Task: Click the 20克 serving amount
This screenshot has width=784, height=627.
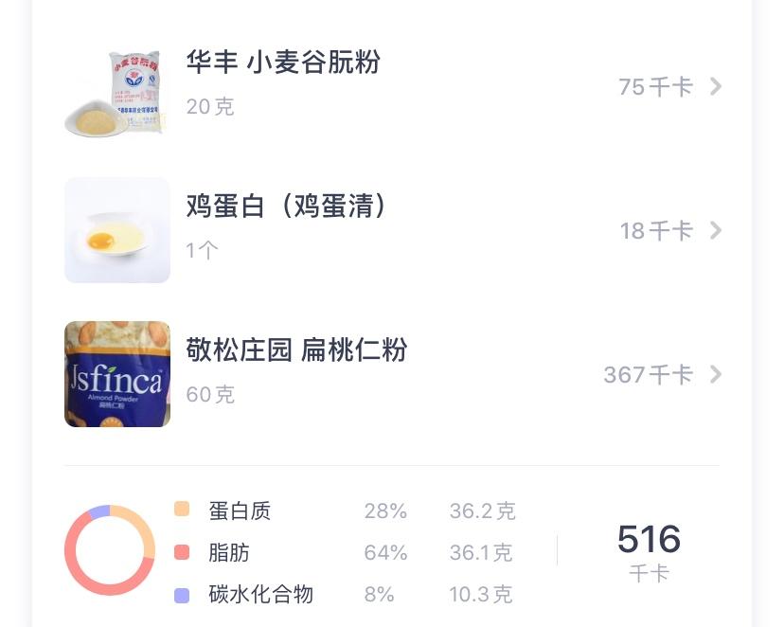Action: pos(210,107)
